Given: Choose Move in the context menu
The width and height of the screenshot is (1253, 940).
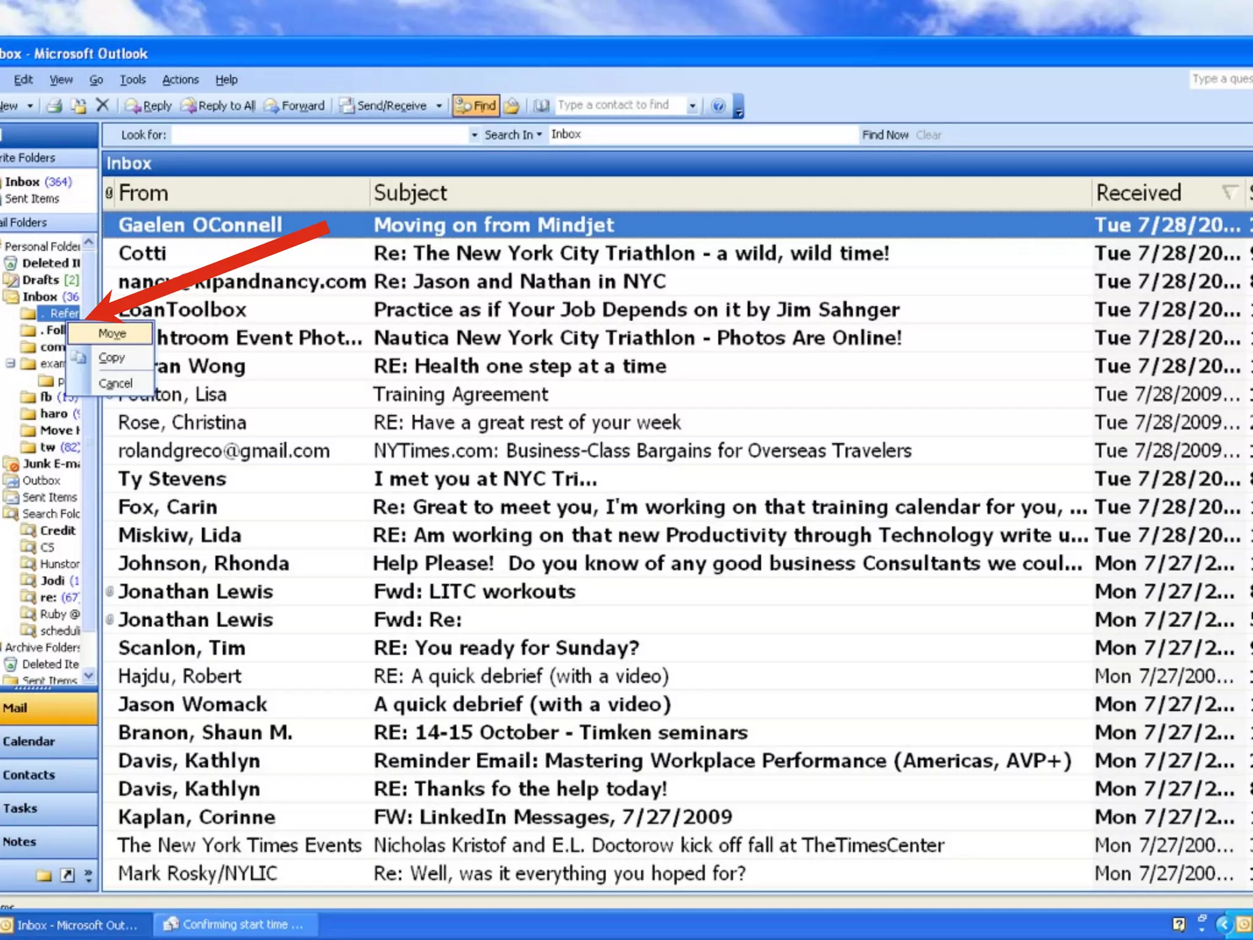Looking at the screenshot, I should 112,334.
